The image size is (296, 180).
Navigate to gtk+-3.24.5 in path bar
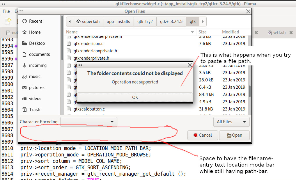tap(171, 22)
